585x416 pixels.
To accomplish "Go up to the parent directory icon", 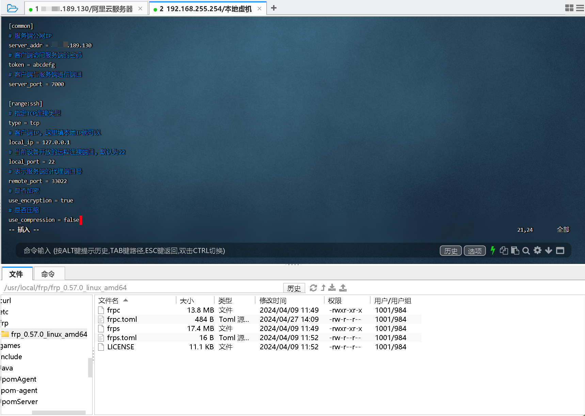I will pyautogui.click(x=323, y=288).
